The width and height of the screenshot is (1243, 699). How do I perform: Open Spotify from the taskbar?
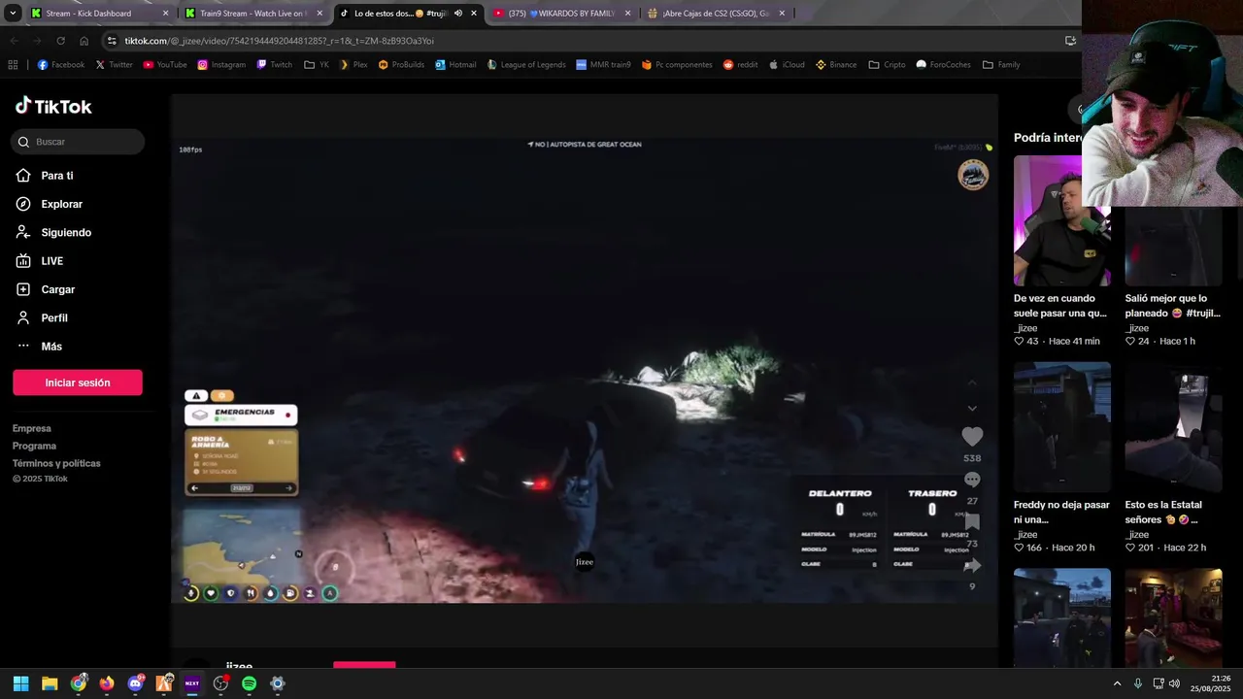click(x=249, y=683)
